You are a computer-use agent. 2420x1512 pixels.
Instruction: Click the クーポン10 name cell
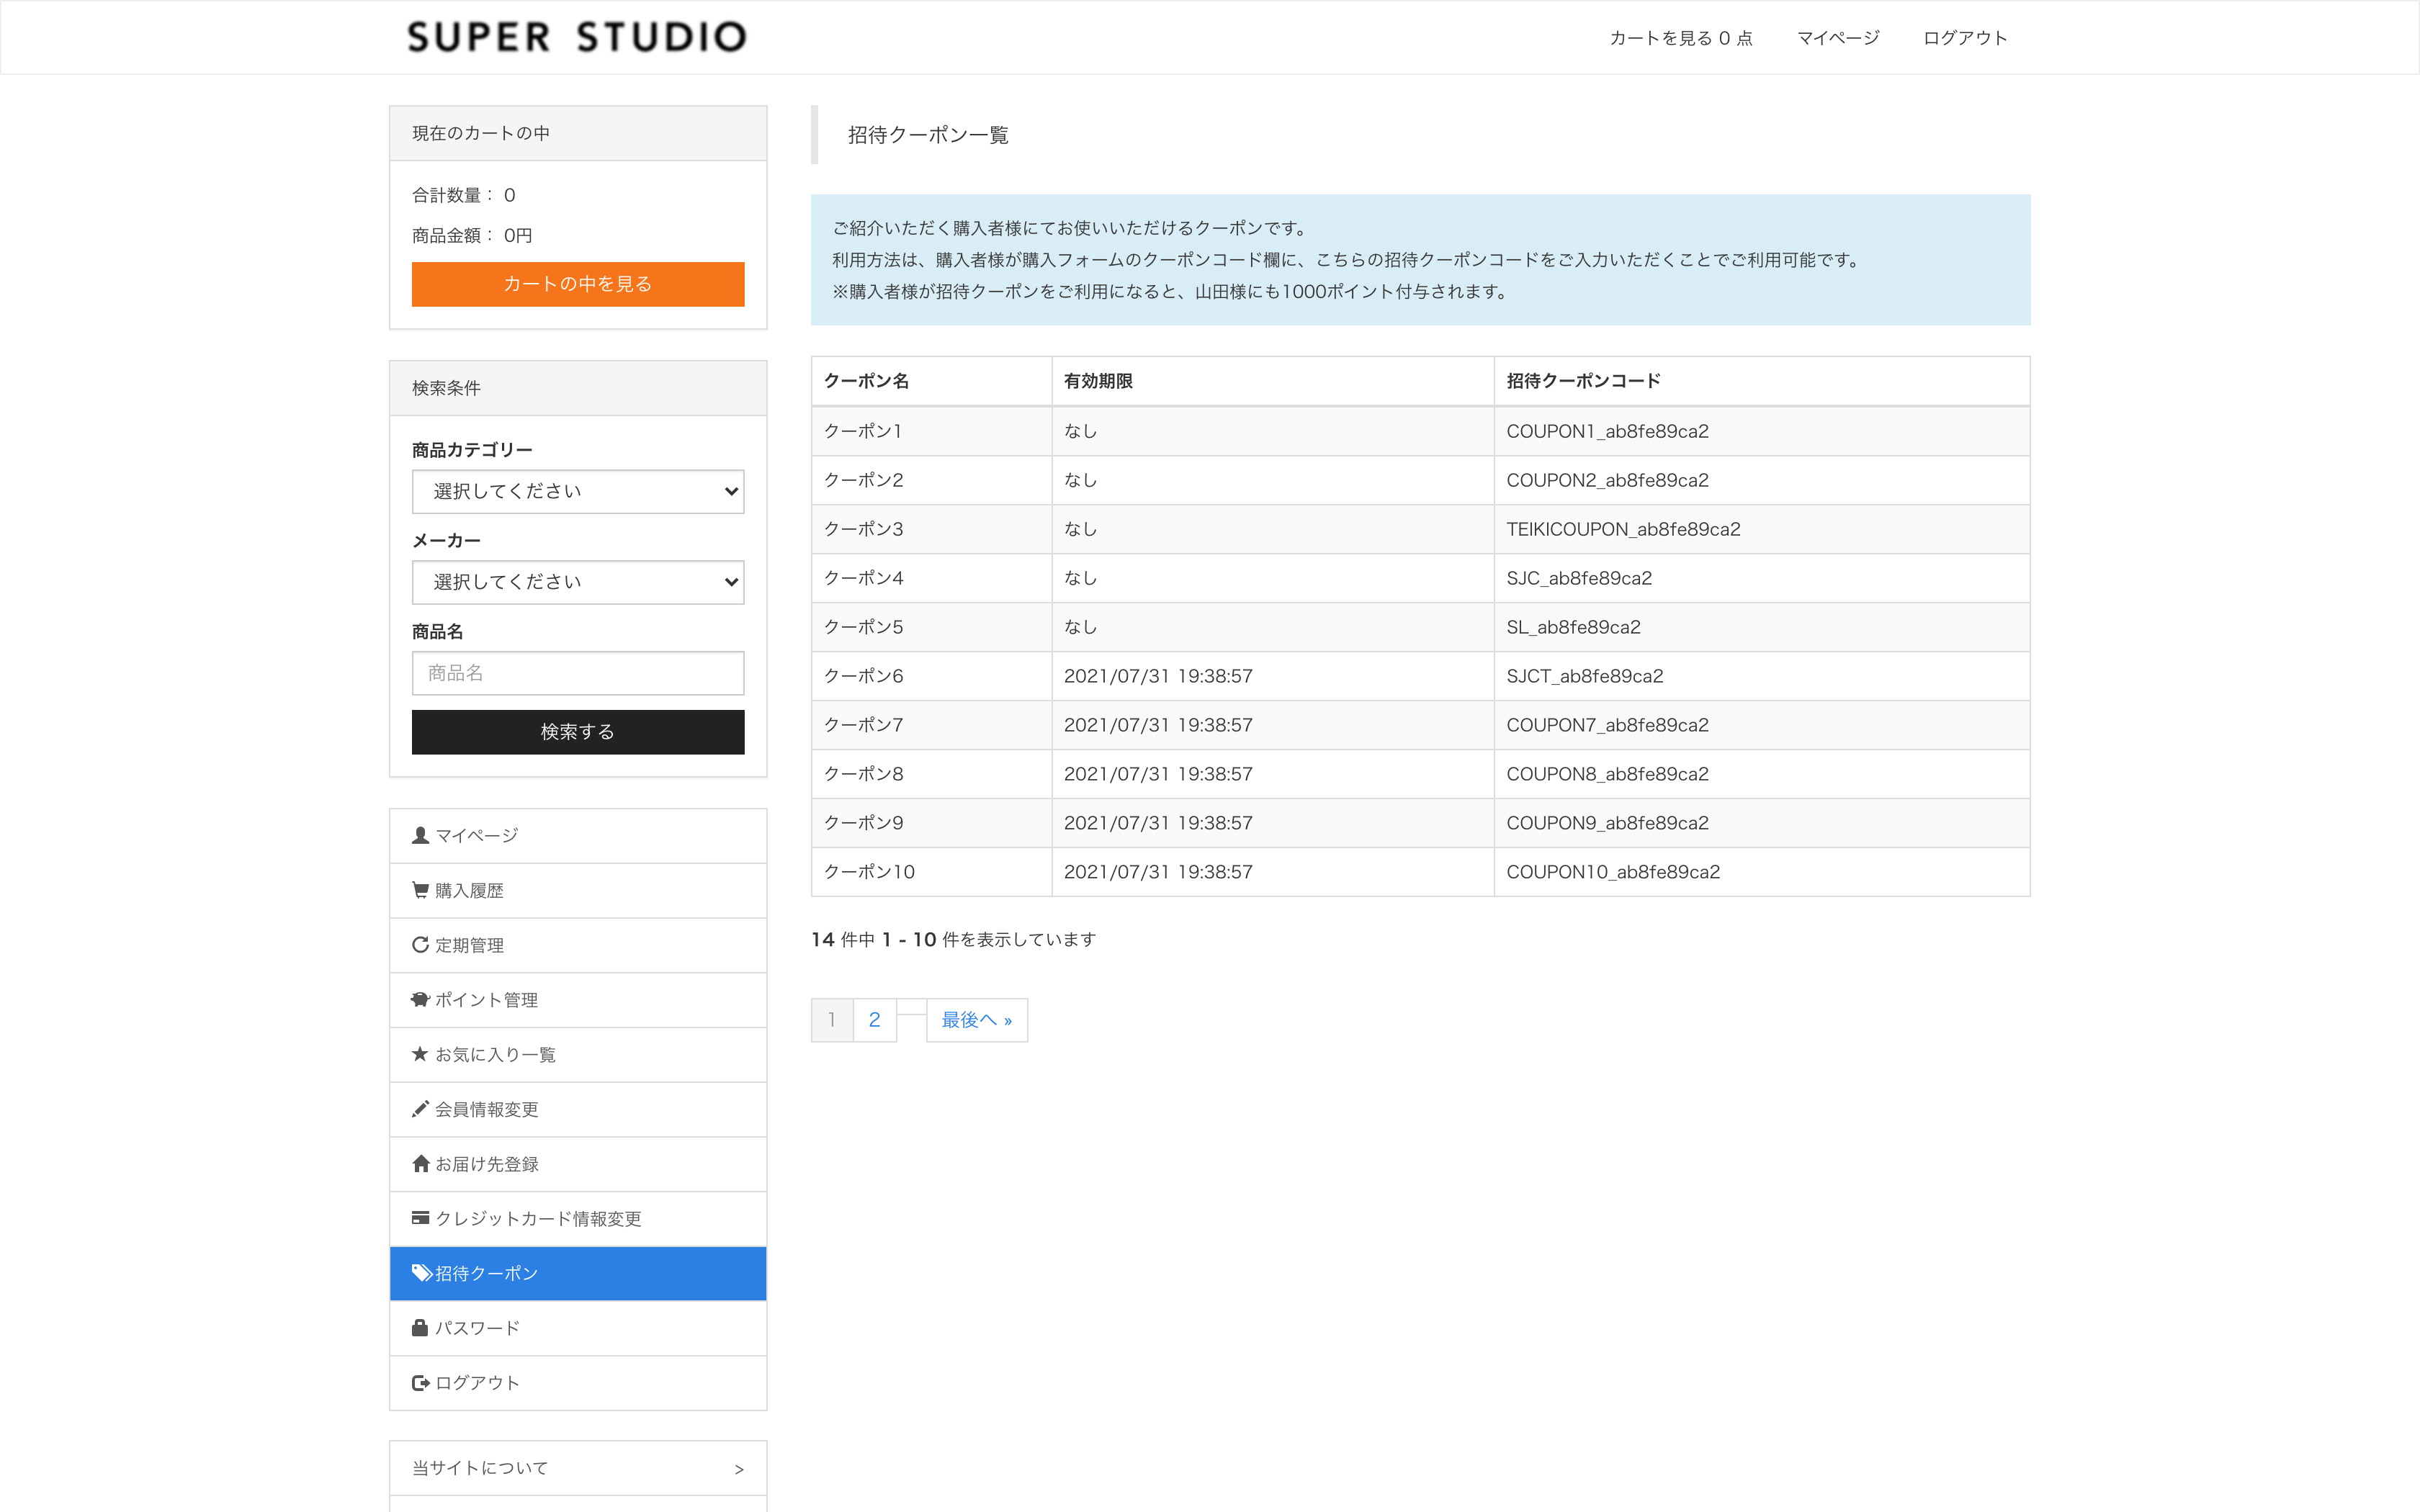(932, 872)
